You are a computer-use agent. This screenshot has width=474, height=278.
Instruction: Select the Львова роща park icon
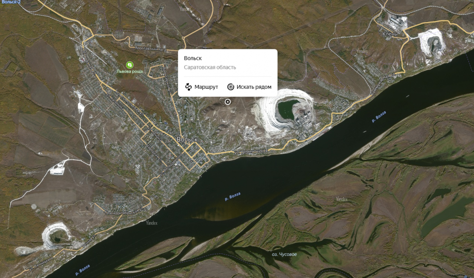tap(130, 65)
